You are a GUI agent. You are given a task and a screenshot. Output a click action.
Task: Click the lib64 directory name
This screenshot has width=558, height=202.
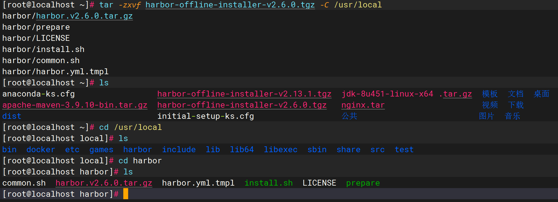tap(242, 149)
